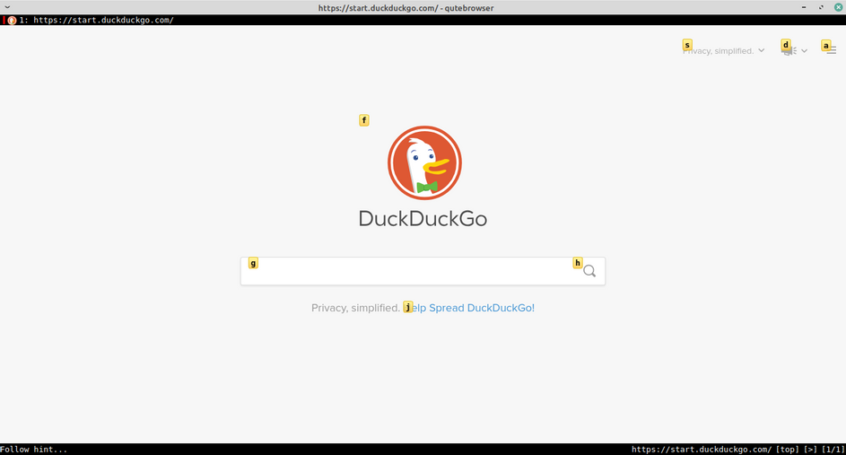Click the yellow 'g' hint label
The width and height of the screenshot is (846, 455).
[253, 263]
